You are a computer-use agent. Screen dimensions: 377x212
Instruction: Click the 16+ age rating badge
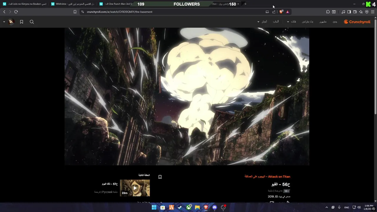click(x=286, y=191)
